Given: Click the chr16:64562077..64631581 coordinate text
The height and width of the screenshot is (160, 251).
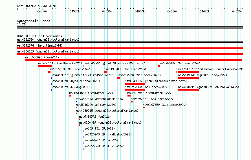Looking at the screenshot, I should (x=37, y=6).
